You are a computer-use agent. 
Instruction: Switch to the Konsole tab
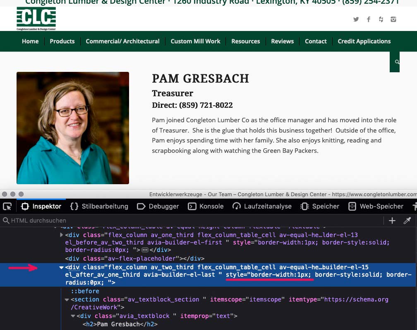tap(206, 206)
